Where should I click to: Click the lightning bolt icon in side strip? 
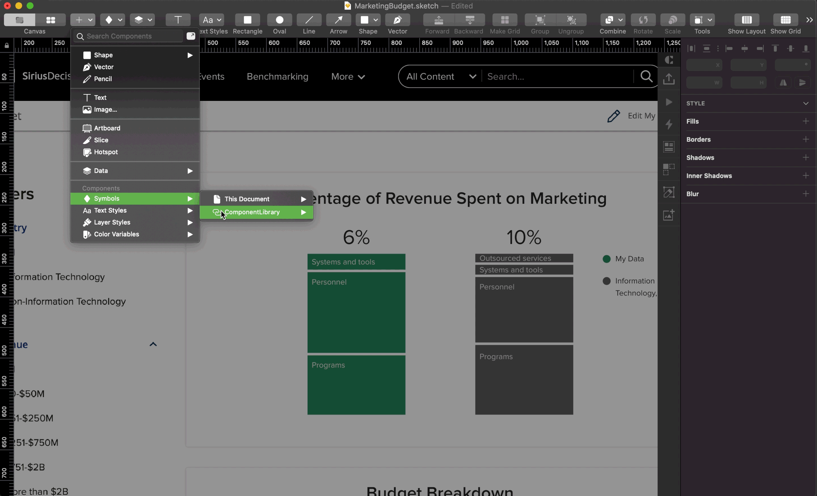[x=669, y=125]
